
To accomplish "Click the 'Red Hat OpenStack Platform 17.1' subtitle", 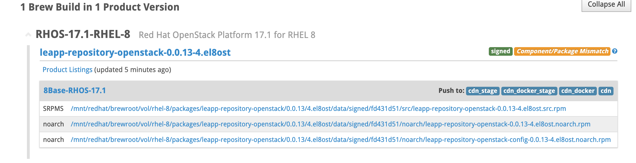I will [227, 35].
